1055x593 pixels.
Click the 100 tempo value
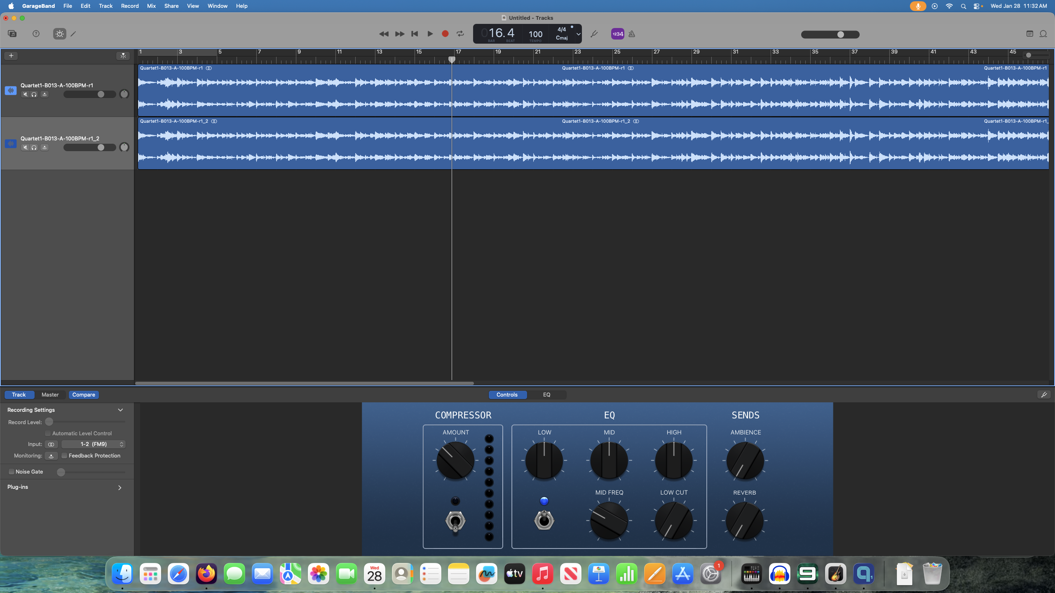pos(535,34)
